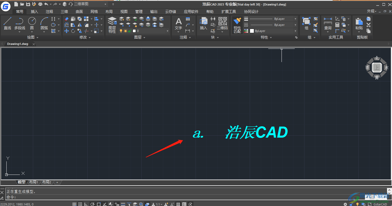Open the ByLayer color dropdown
The image size is (392, 206).
pos(295,31)
